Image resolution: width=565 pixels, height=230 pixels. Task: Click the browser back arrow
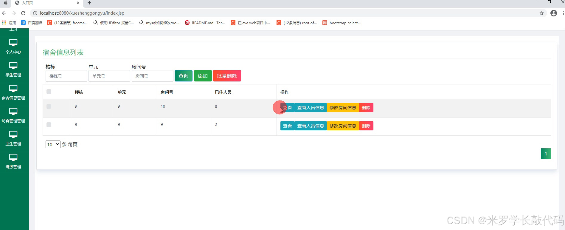[4, 13]
